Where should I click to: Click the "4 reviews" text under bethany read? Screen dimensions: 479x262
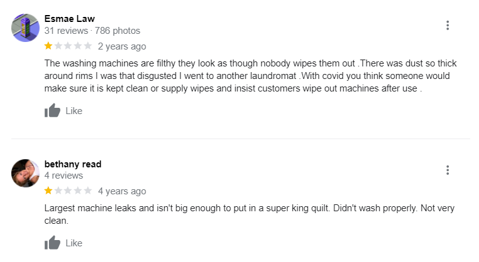[x=63, y=176]
